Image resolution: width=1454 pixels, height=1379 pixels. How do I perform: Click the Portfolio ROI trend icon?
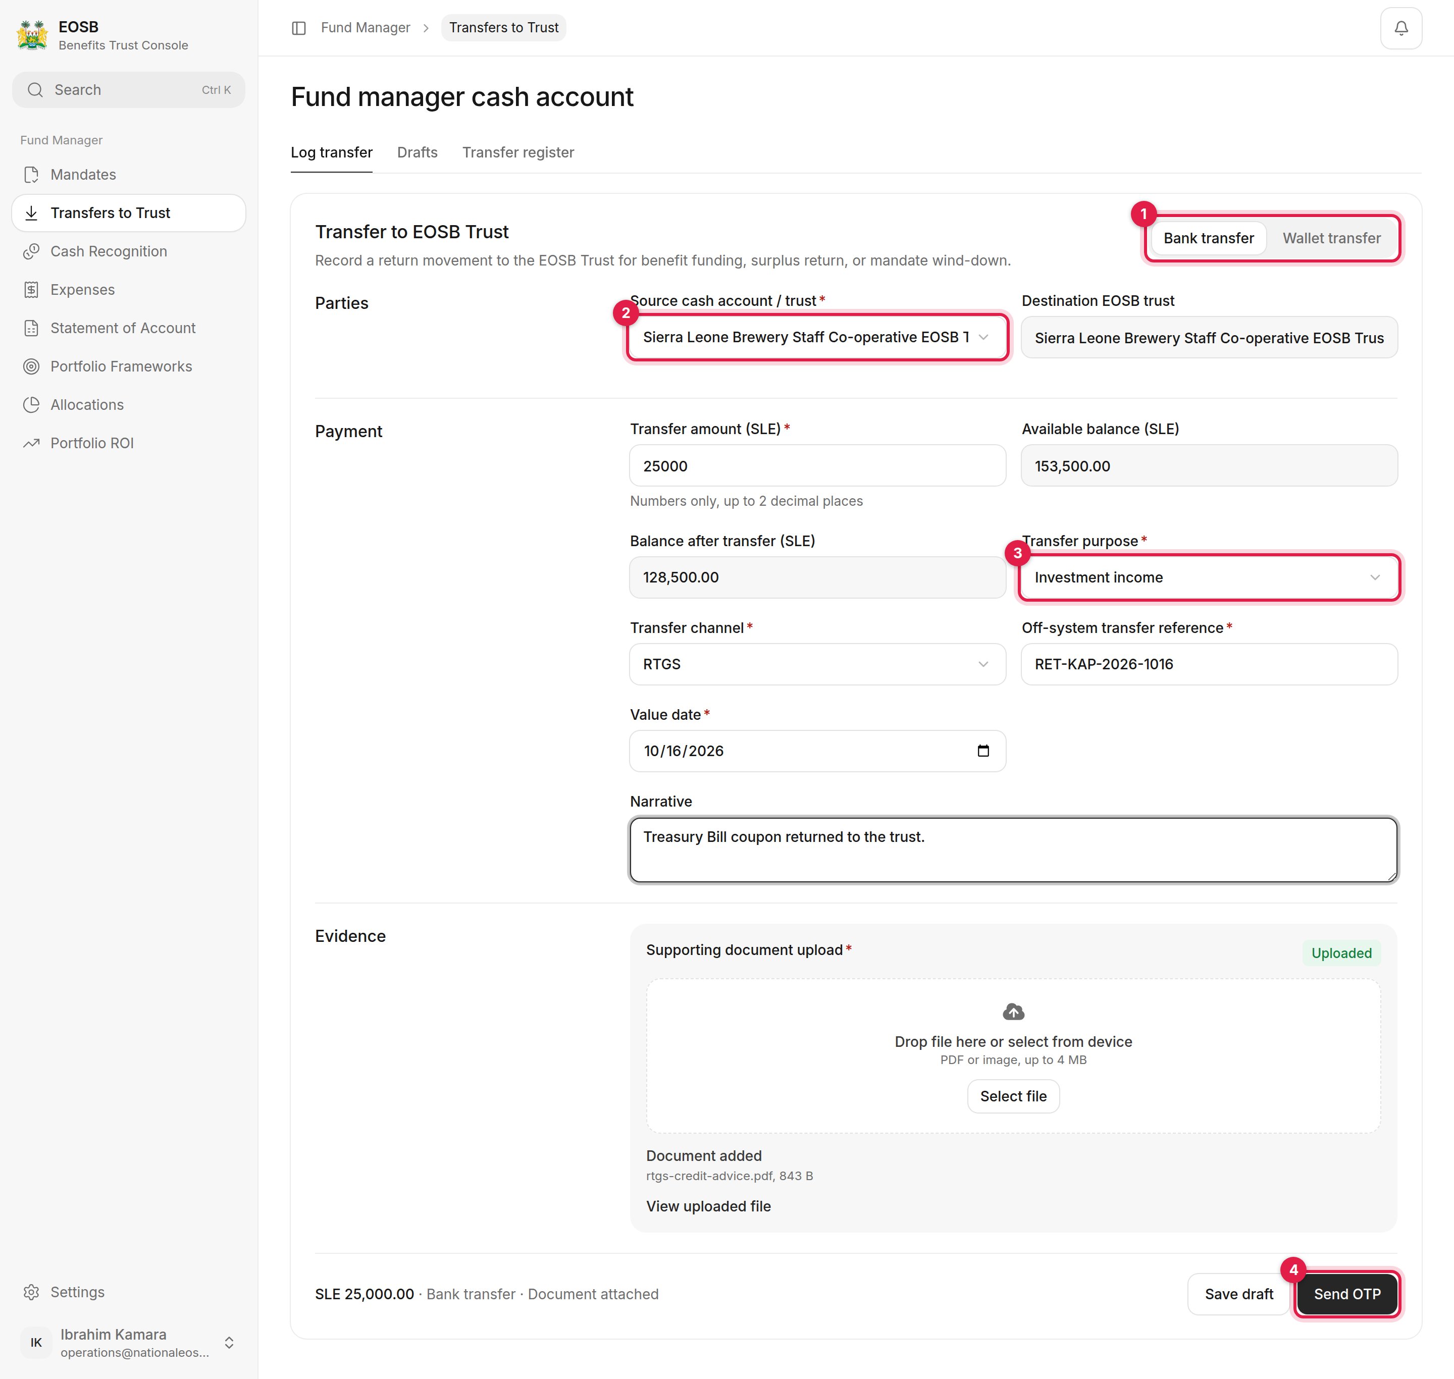pyautogui.click(x=31, y=443)
